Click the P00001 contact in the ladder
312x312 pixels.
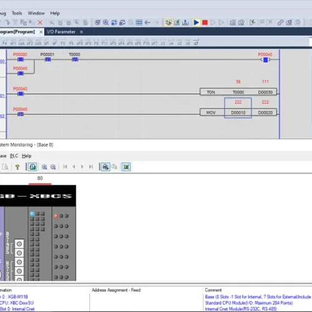click(47, 59)
